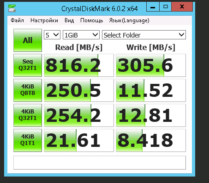
Task: Close the CrystalDiskMark window
Action: click(x=182, y=7)
